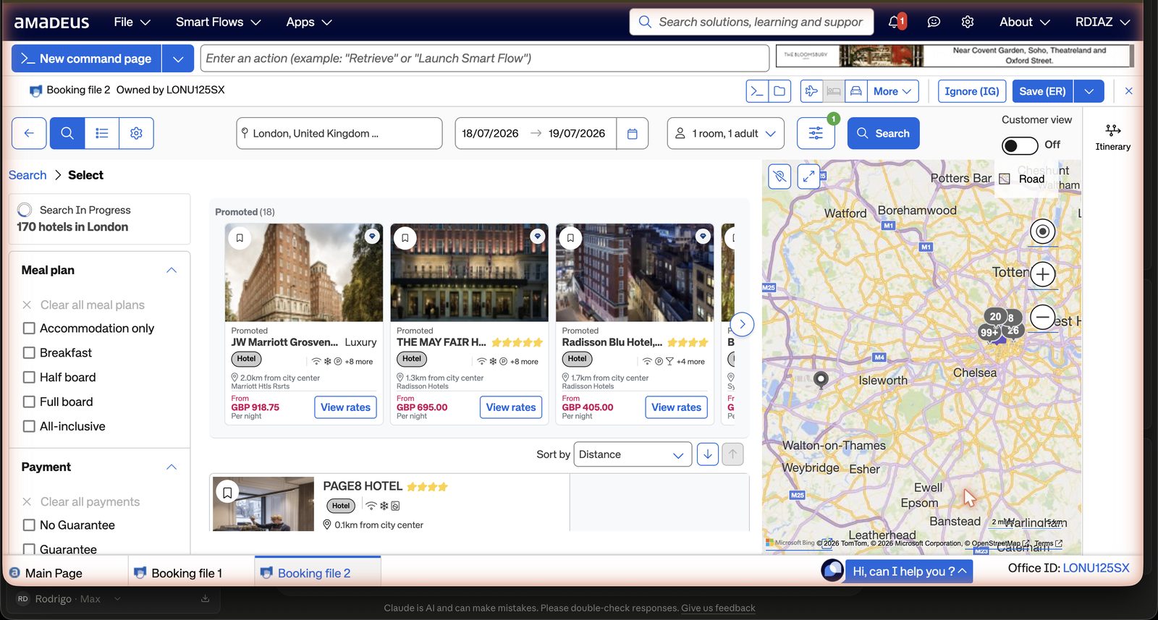Check the All-inclusive filter

click(29, 427)
